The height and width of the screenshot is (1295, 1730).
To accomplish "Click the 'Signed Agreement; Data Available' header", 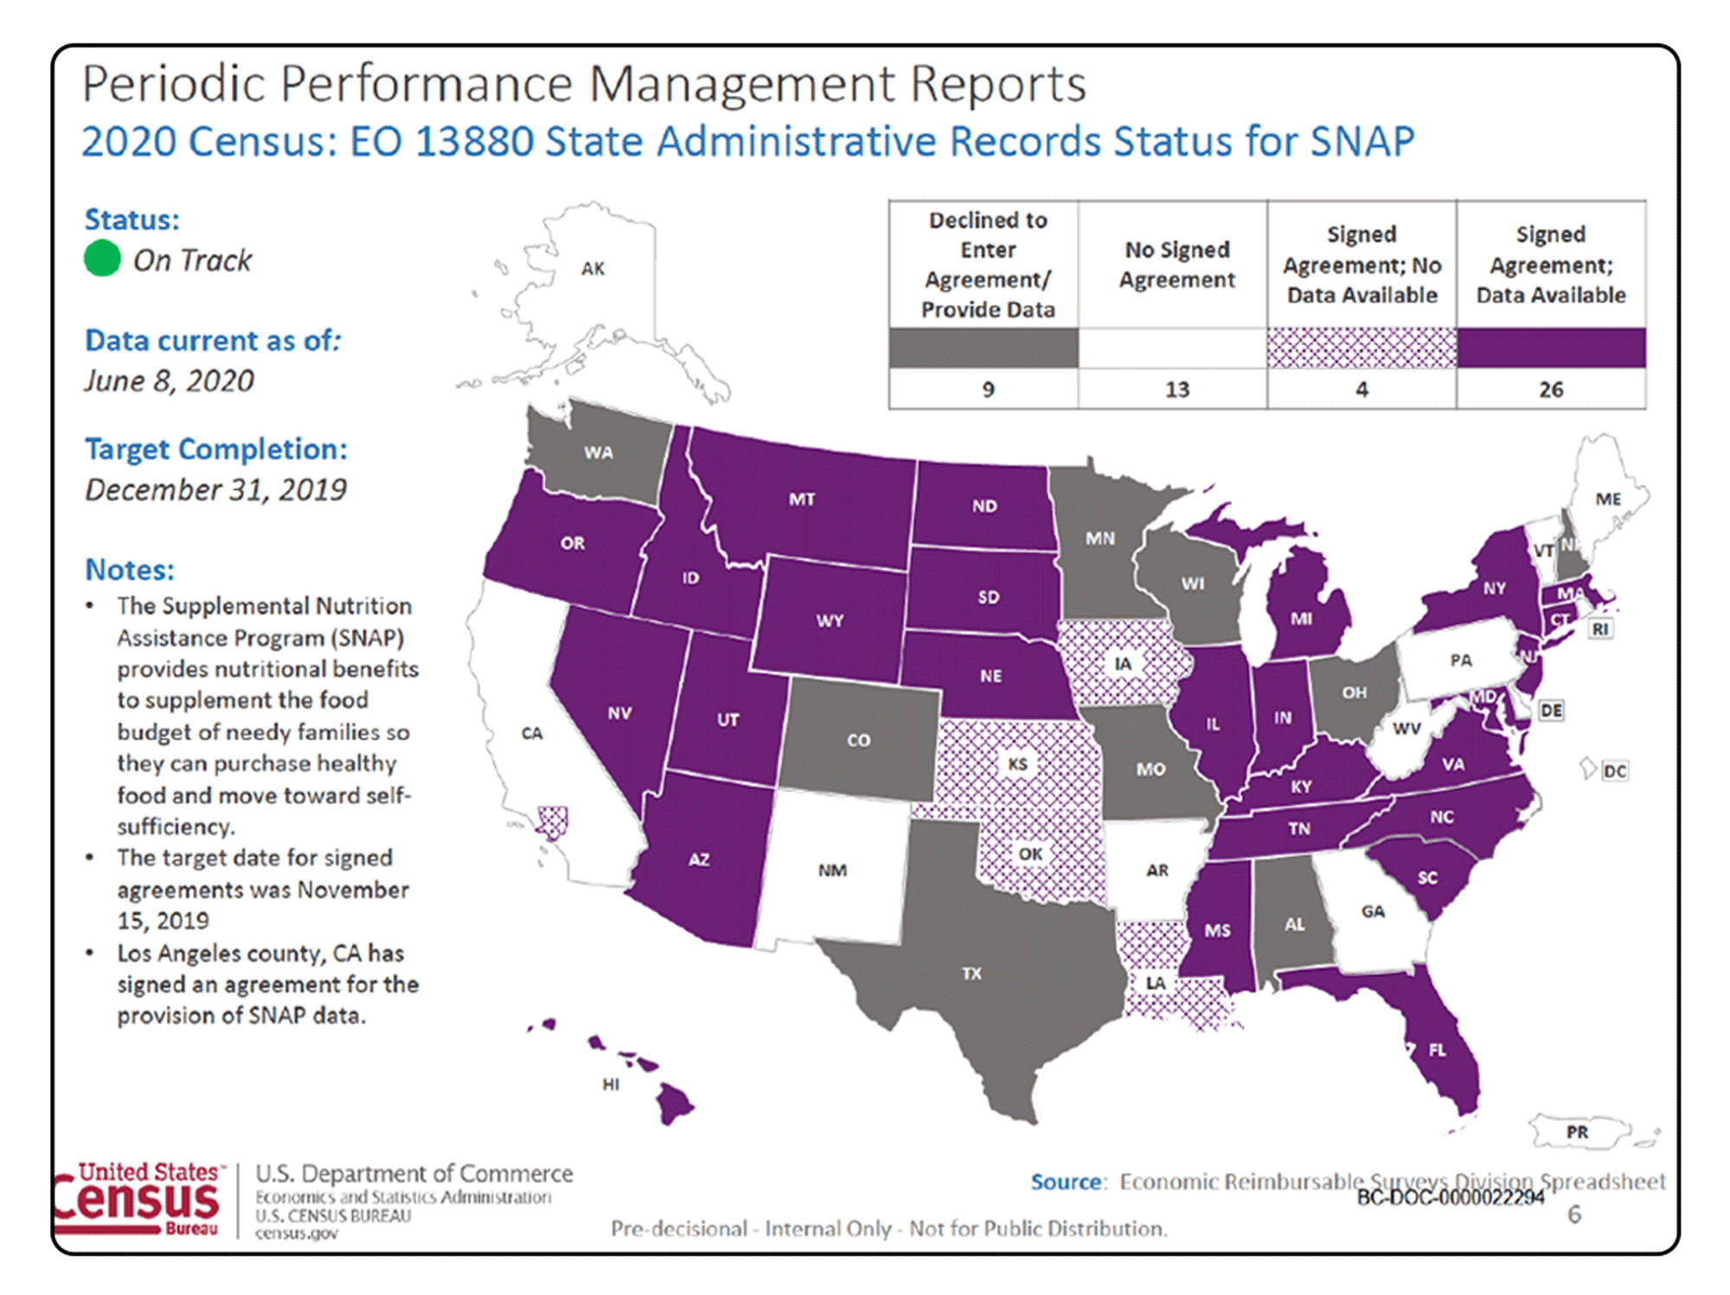I will [1551, 265].
